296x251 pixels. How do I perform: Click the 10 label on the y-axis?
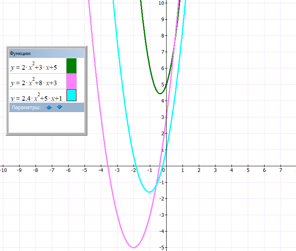[x=161, y=3]
